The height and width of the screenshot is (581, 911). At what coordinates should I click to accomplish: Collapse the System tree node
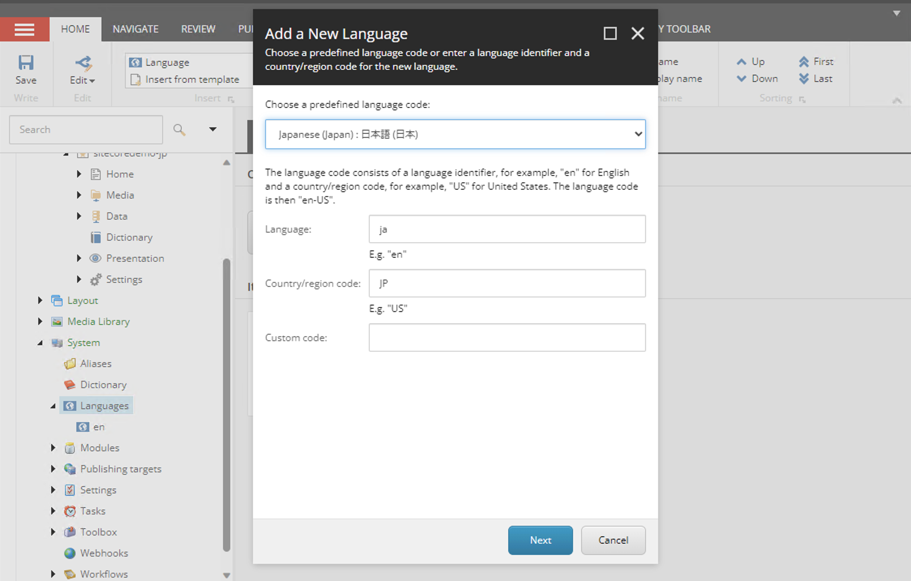(x=40, y=343)
